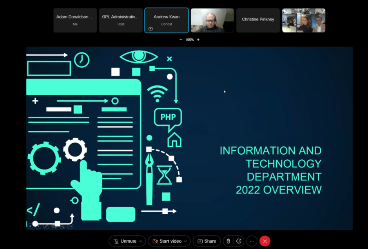Unmute the microphone
368x249 pixels.
pos(125,241)
